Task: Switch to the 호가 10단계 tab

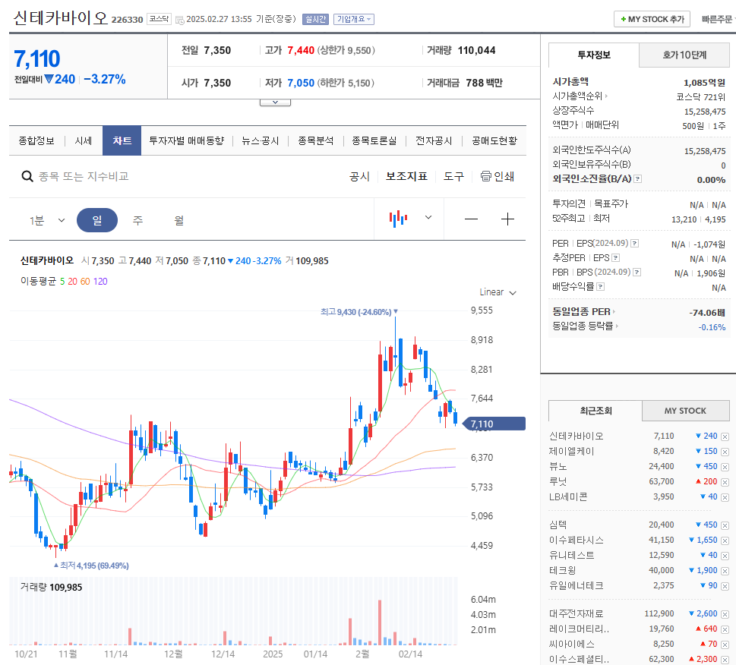Action: click(x=684, y=55)
